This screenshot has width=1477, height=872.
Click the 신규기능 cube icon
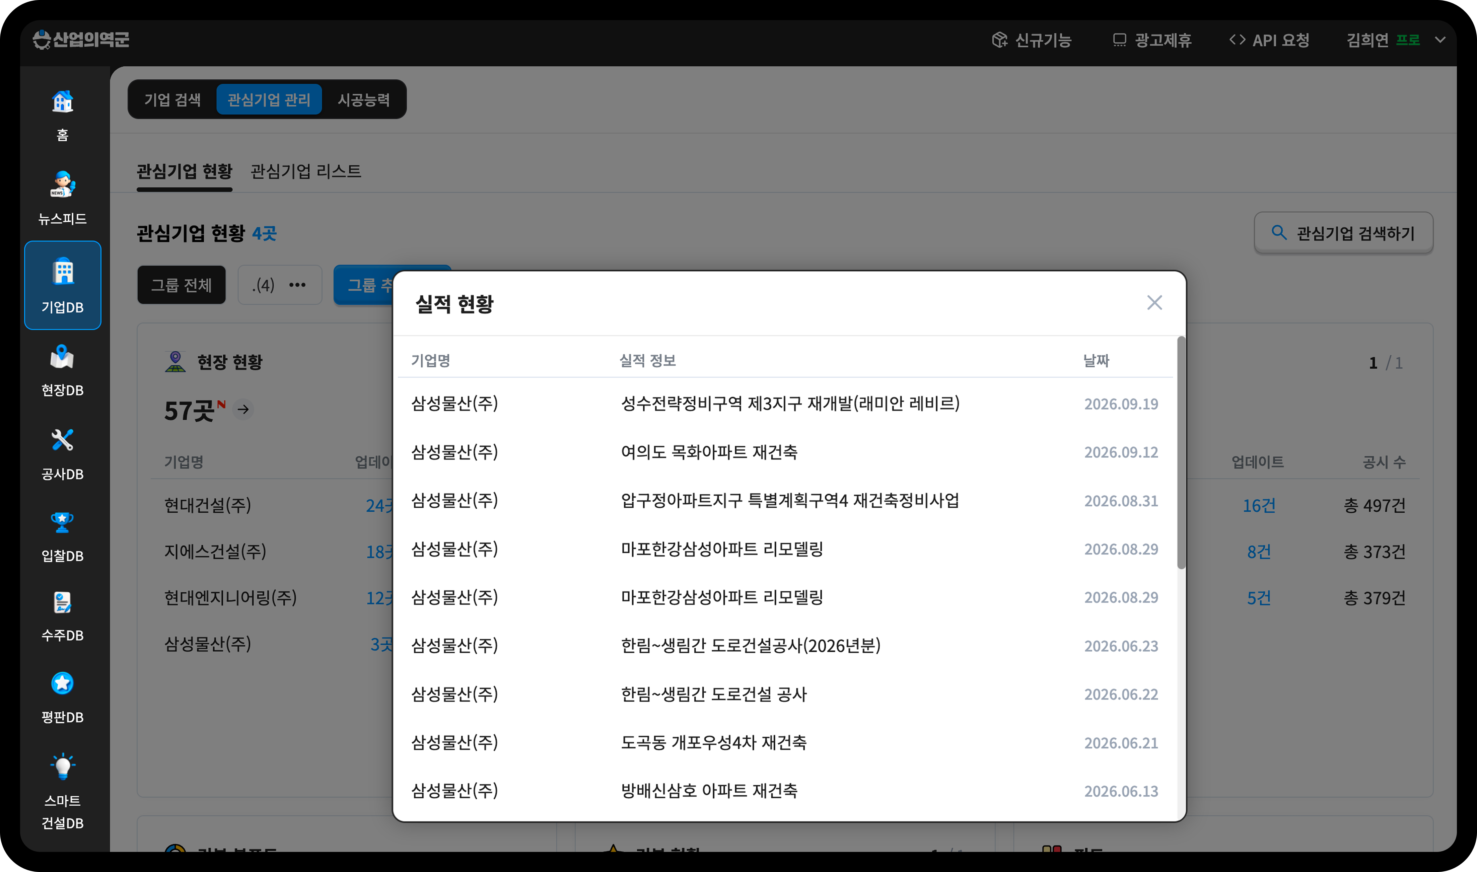click(999, 40)
